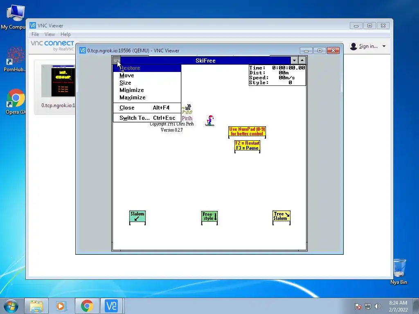
Task: Select Maximize in the SkiFree system menu
Action: [147, 97]
